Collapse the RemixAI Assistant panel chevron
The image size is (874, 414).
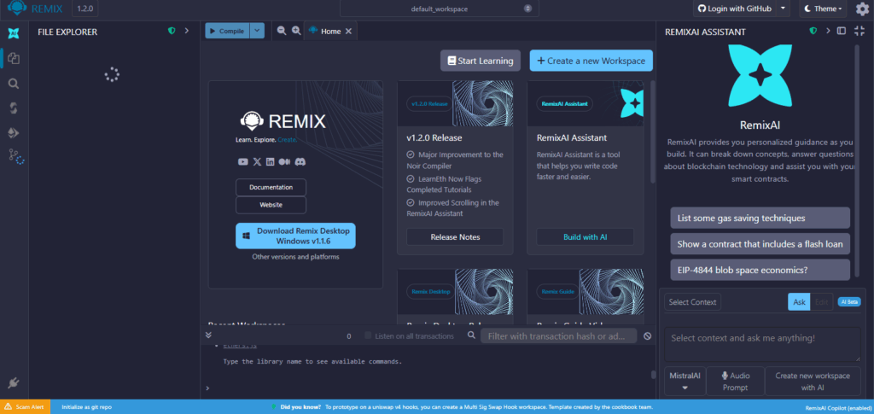click(828, 32)
